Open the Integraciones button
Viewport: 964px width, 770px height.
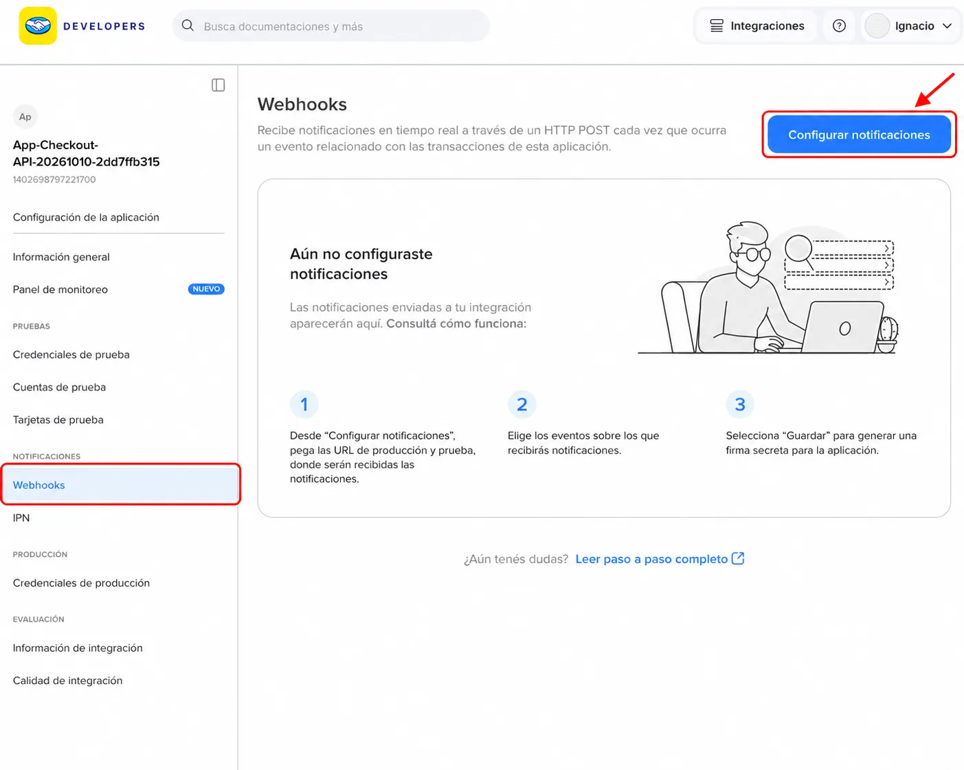pyautogui.click(x=756, y=26)
